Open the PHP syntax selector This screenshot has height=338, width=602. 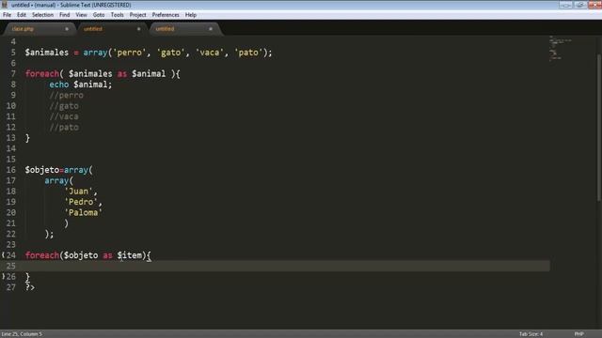(579, 334)
